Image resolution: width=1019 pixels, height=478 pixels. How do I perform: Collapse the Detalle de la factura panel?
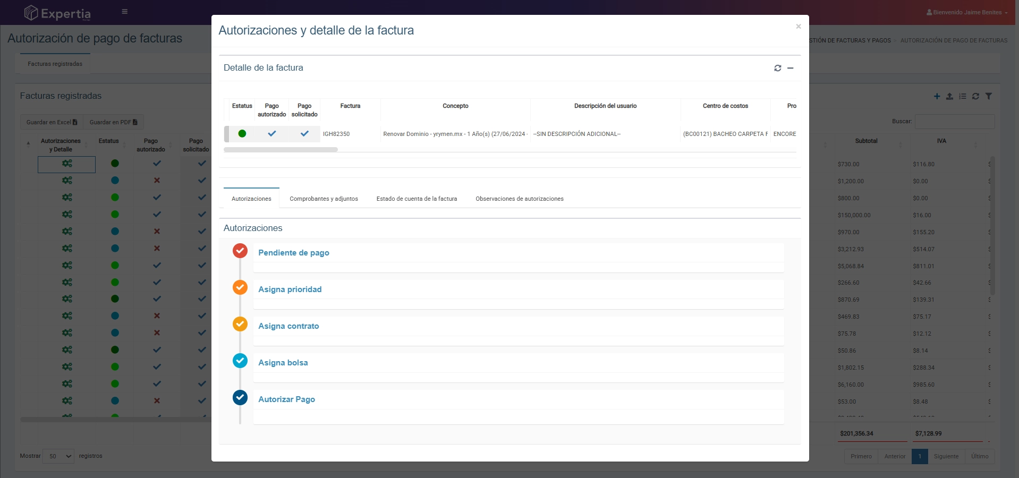pos(791,68)
